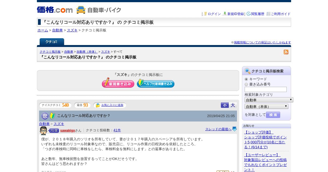Click the magnifying glass search panel icon

point(248,71)
